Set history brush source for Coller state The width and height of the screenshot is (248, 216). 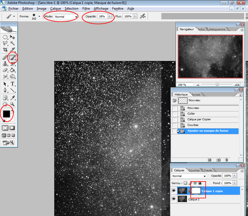pos(174,114)
